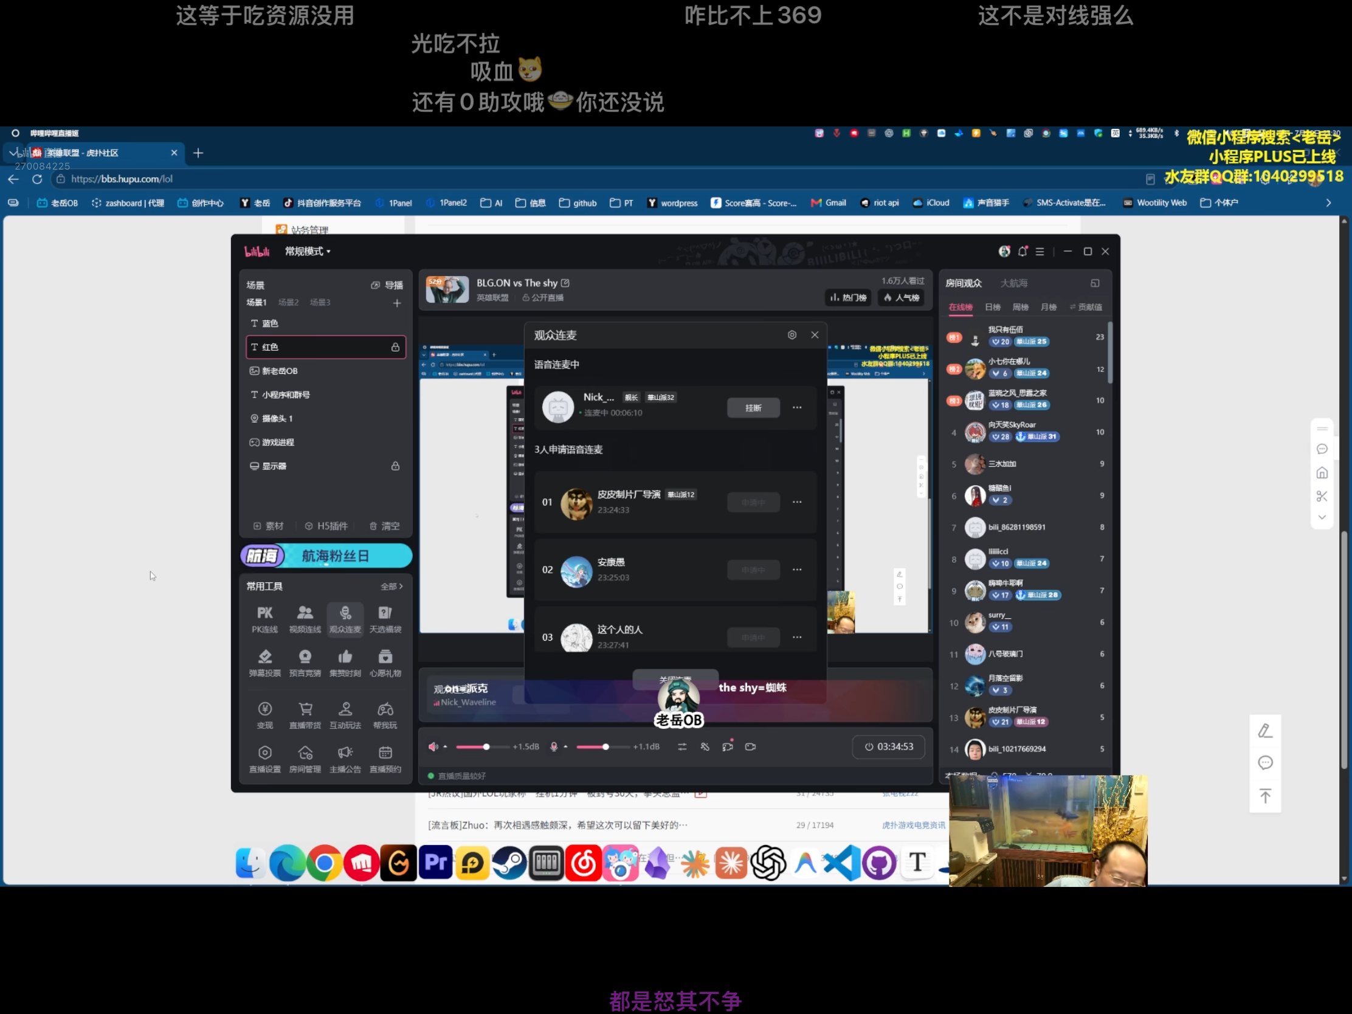Switch to 大航海 tab

pos(1013,283)
